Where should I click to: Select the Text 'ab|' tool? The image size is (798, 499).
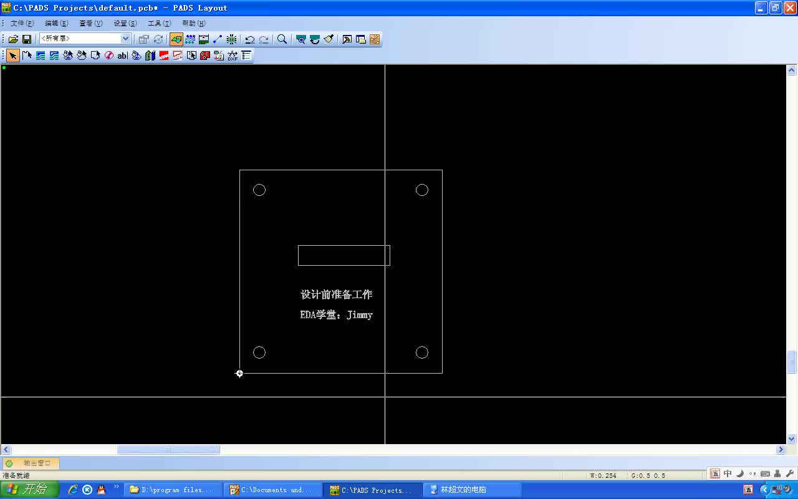click(x=123, y=56)
